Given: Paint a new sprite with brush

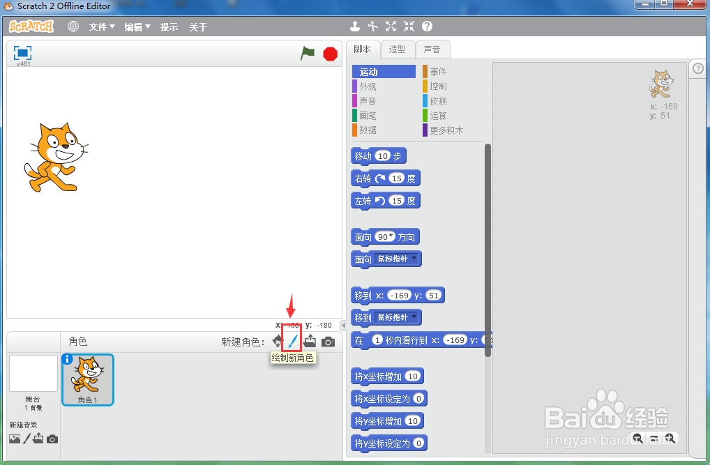Looking at the screenshot, I should (x=293, y=342).
